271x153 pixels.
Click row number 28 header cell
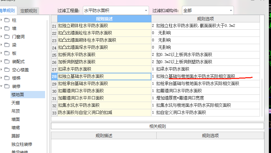(54, 76)
